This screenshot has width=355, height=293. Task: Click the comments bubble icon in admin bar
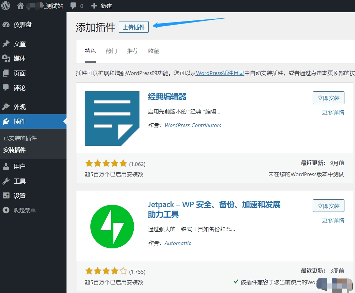click(73, 6)
